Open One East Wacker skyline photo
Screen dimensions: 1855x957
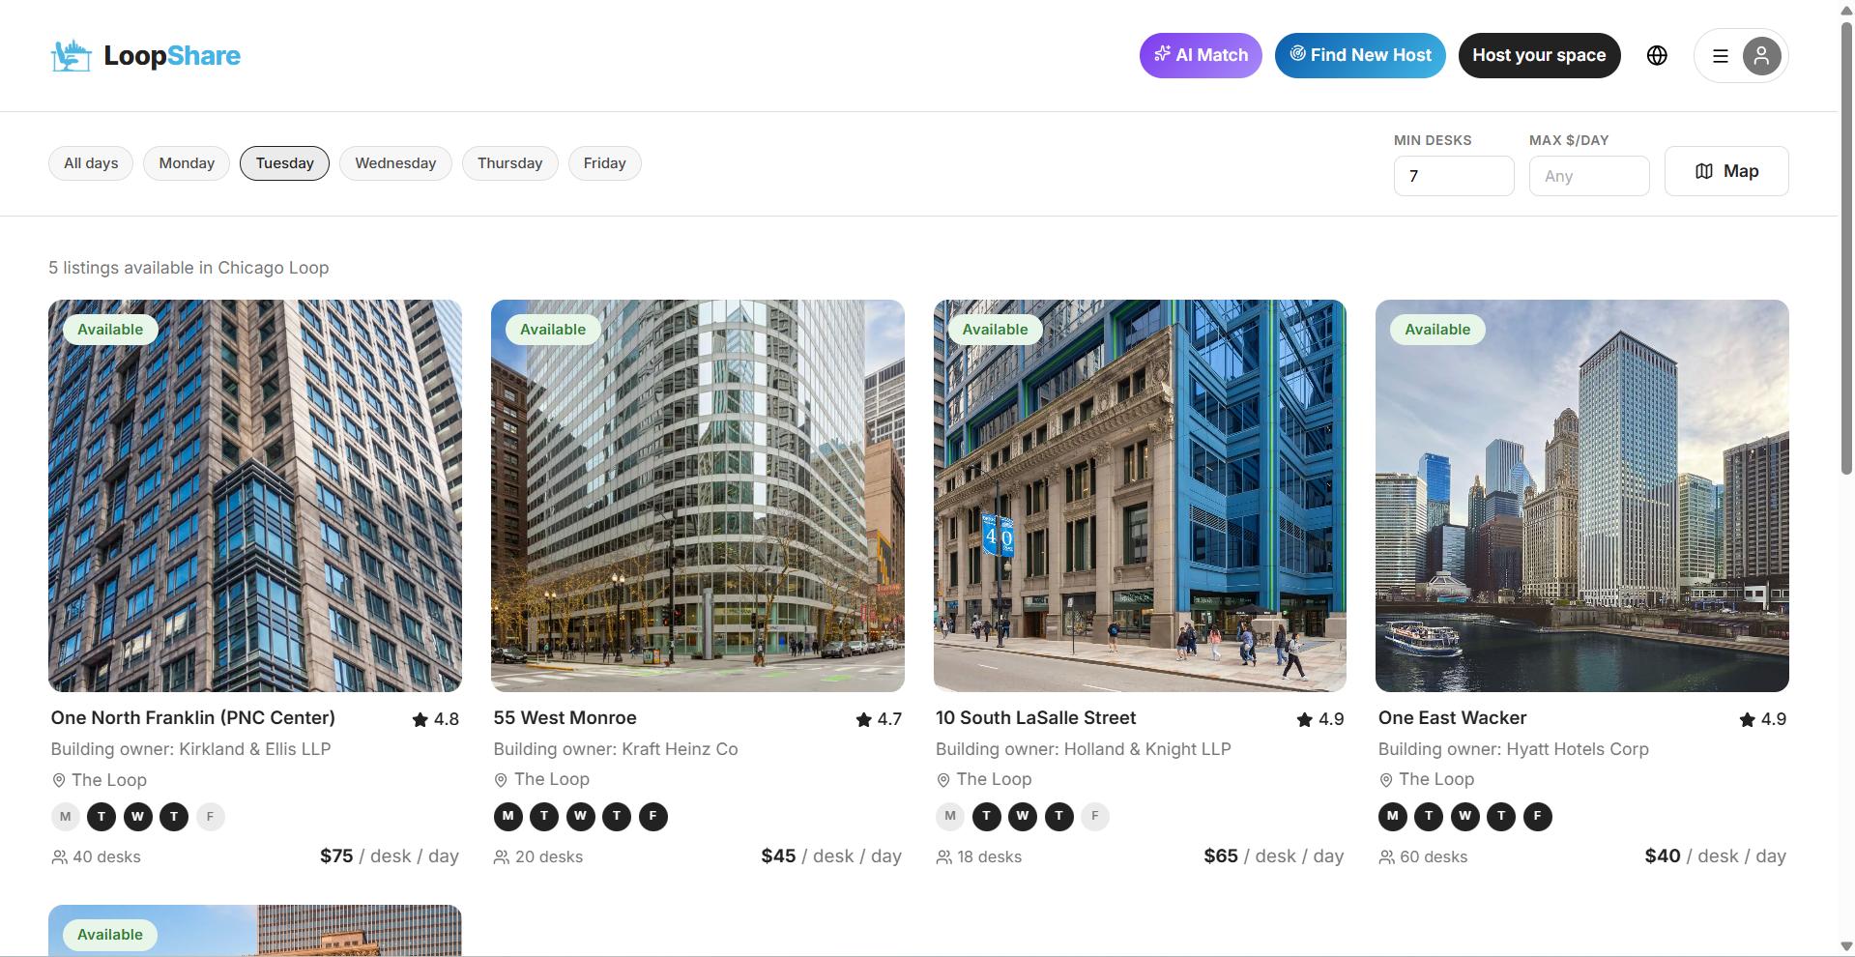pos(1582,496)
